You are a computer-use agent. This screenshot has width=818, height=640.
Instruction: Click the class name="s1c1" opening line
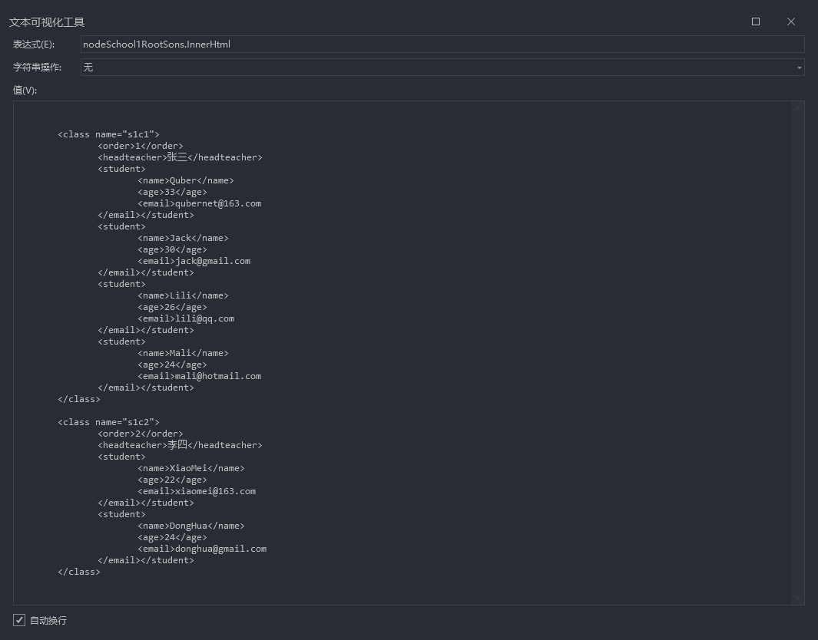[x=108, y=134]
